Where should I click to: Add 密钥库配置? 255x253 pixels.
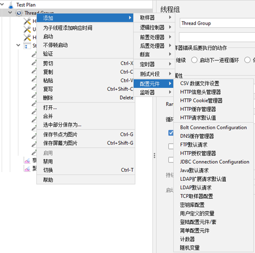(214, 205)
